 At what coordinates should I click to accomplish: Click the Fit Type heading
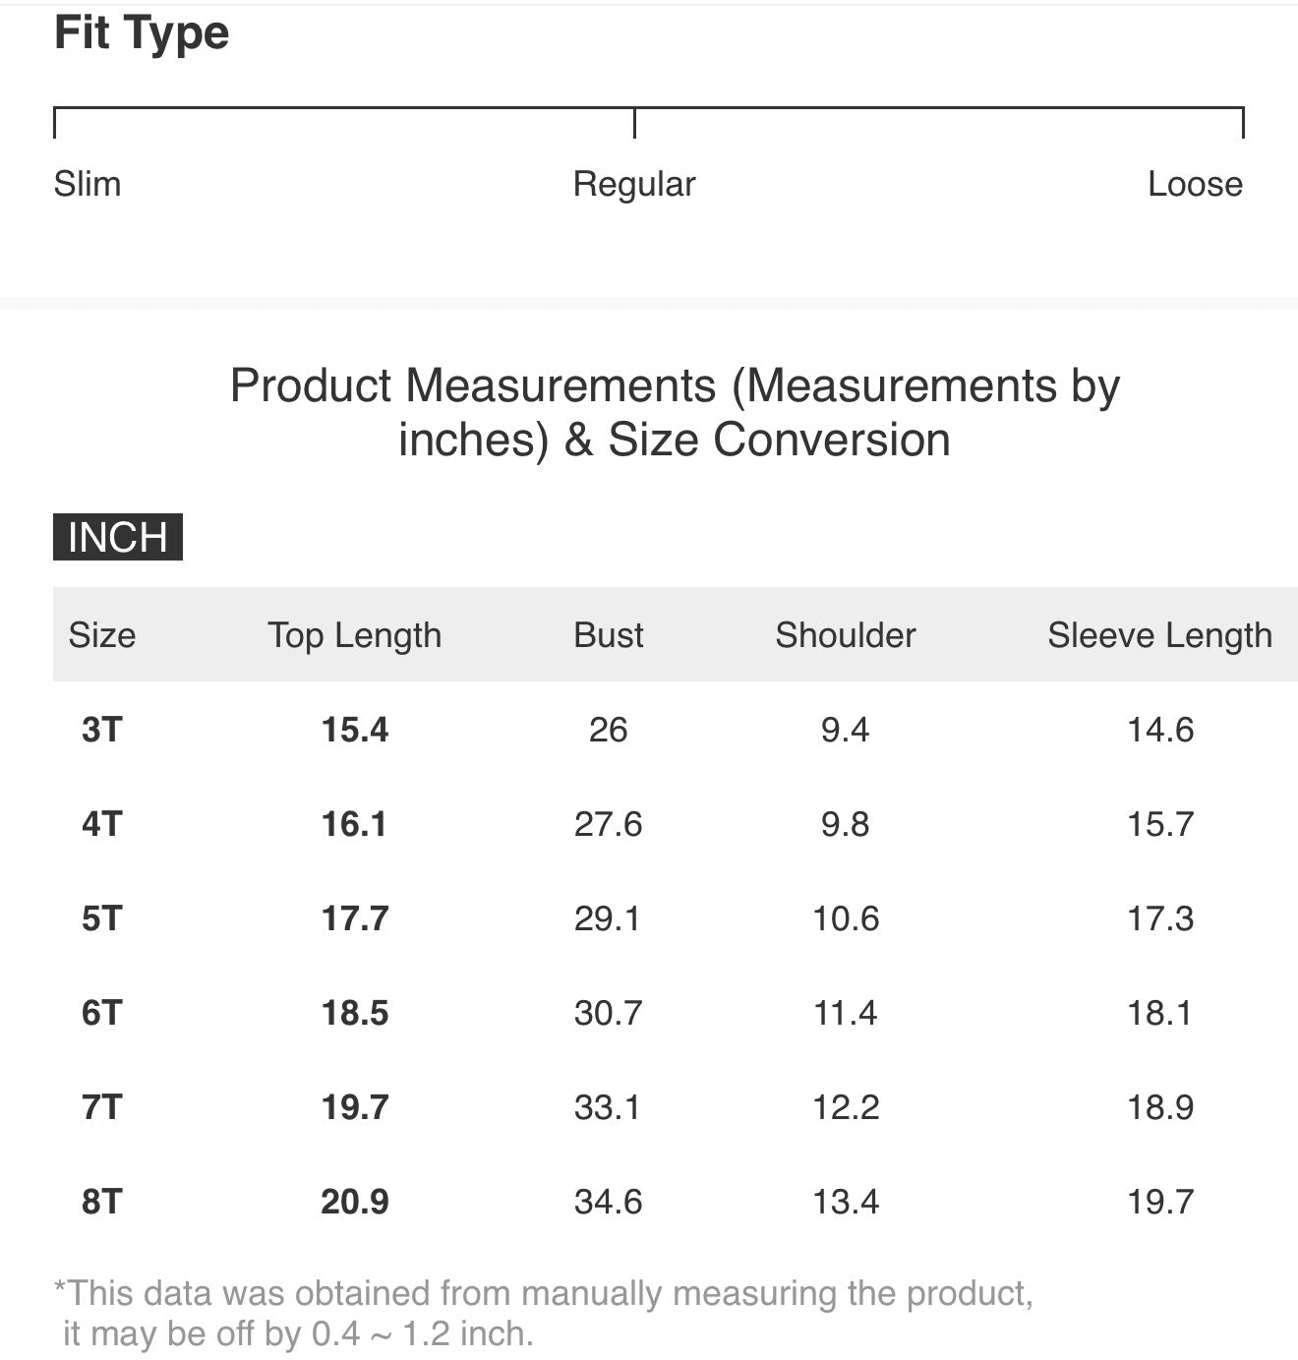coord(142,32)
